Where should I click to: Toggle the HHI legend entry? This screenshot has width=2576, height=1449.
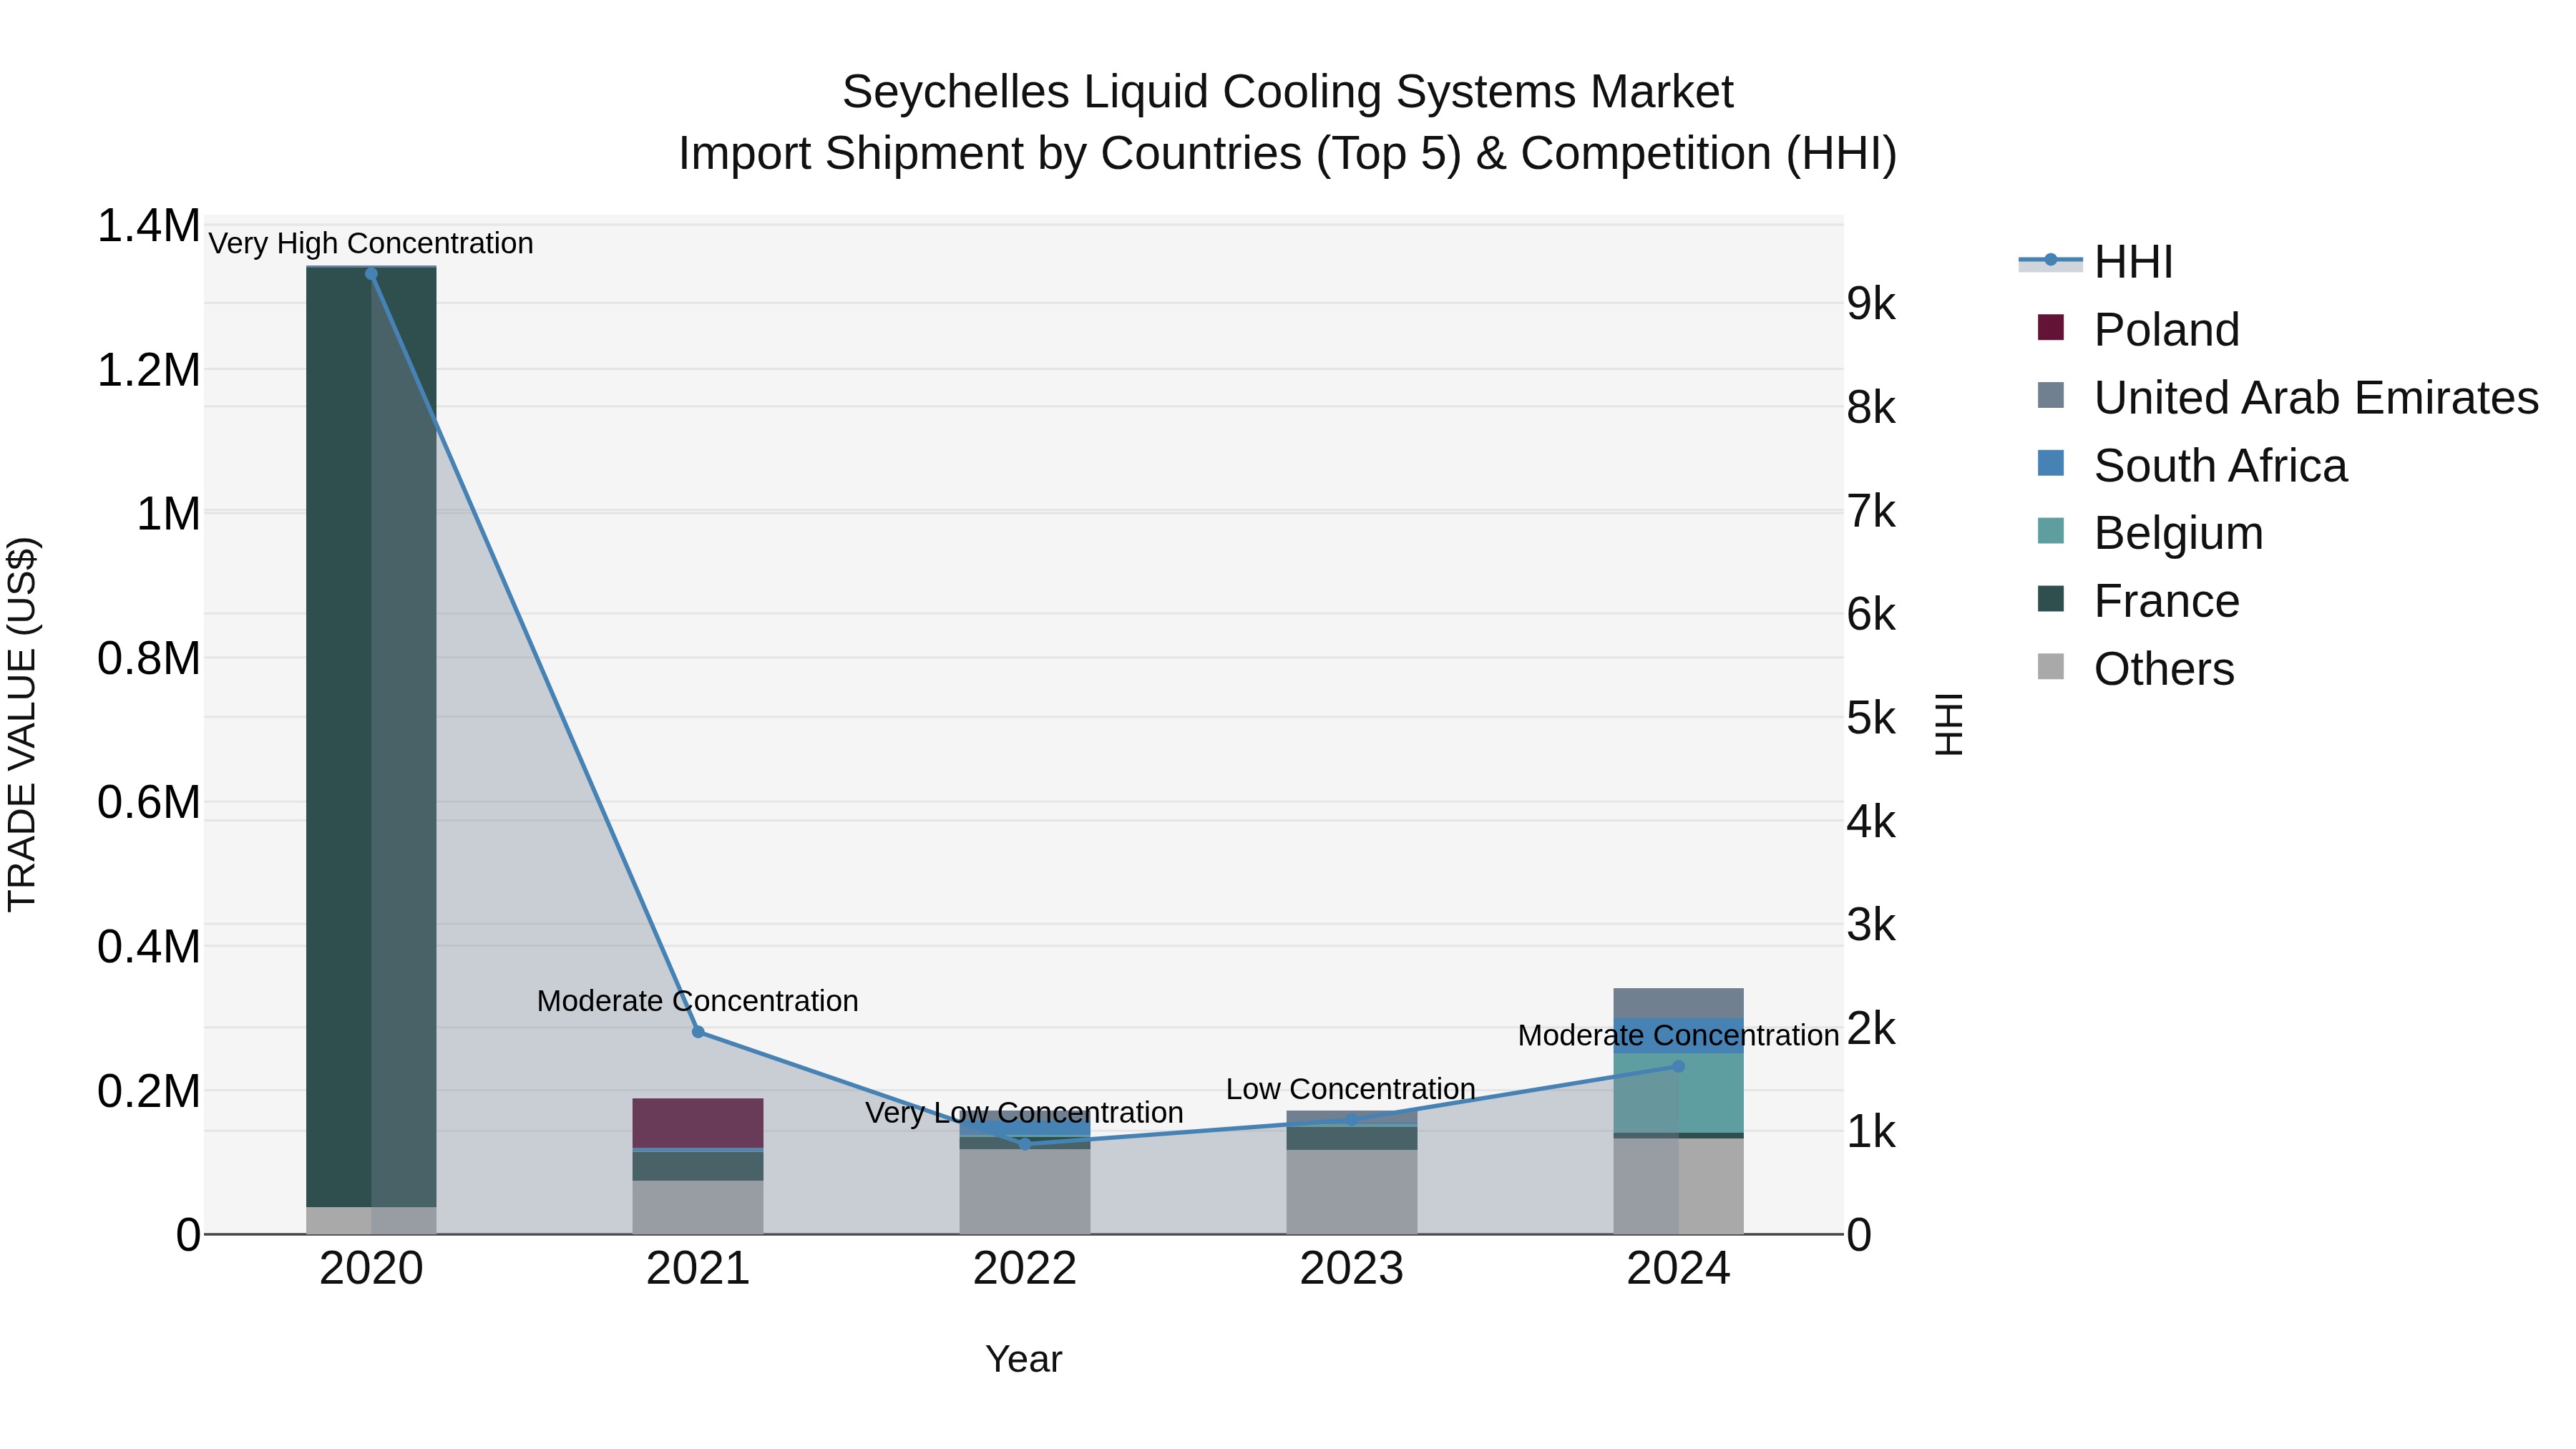pyautogui.click(x=2096, y=262)
